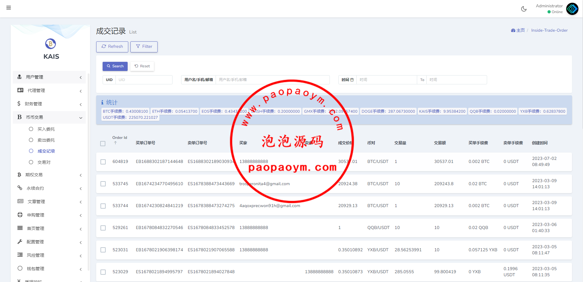
Task: Click the 申购管理 lifebuoy icon
Action: tap(20, 215)
